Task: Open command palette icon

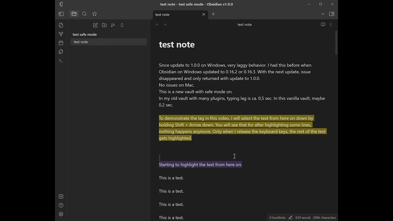Action: click(61, 60)
